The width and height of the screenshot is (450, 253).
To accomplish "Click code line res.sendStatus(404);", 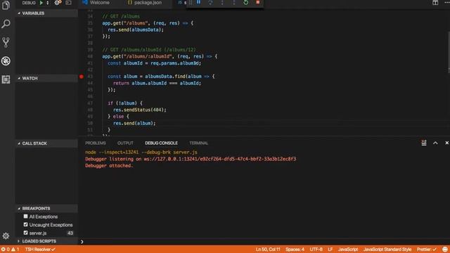I will [x=140, y=110].
